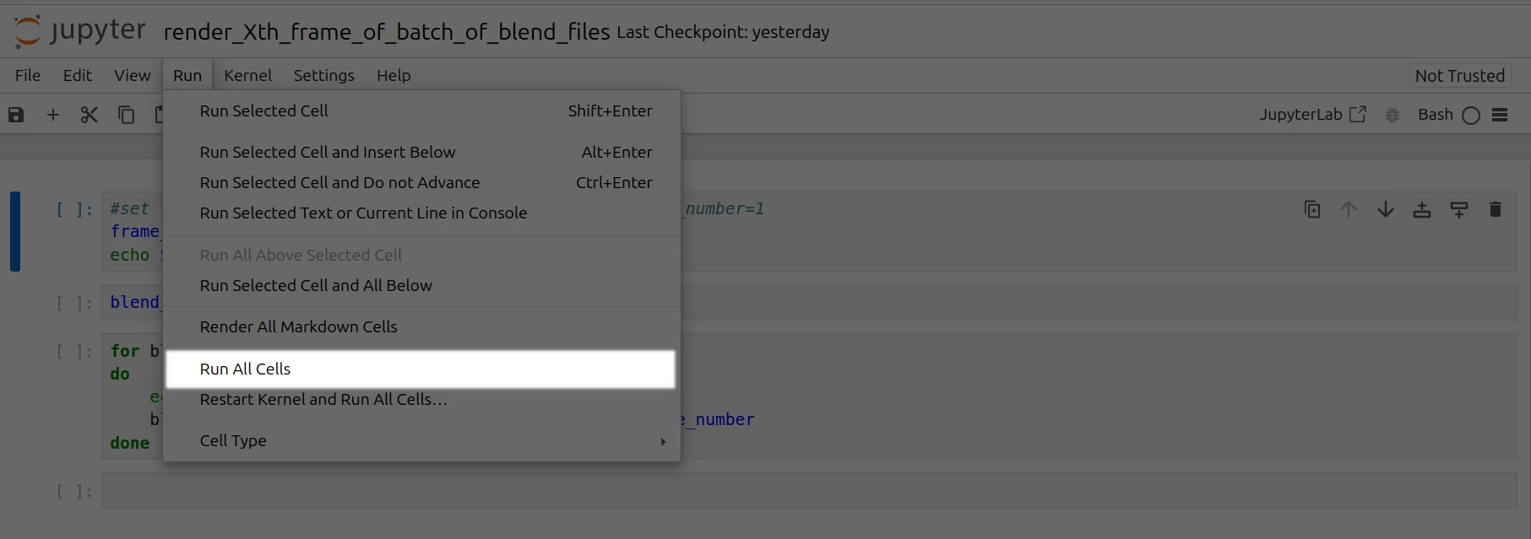The image size is (1531, 539).
Task: Open the hamburger menu icon beside Bash
Action: click(1500, 115)
